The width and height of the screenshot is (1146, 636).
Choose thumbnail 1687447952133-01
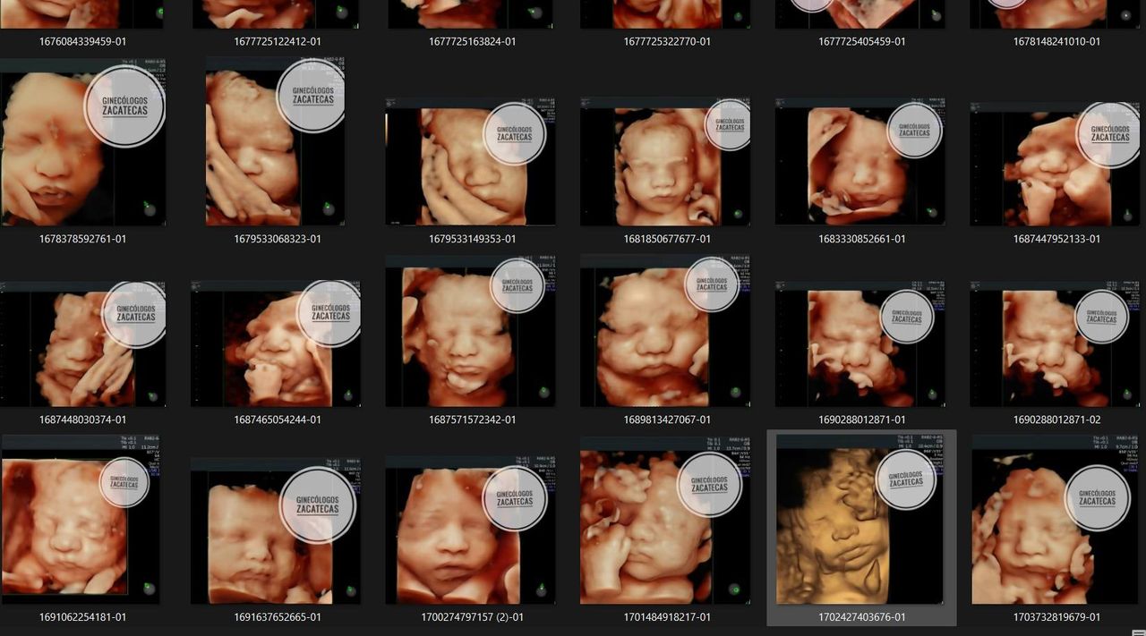(1055, 164)
